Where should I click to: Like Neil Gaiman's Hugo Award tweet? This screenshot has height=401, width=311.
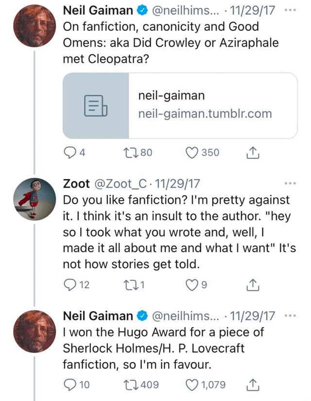pos(191,384)
